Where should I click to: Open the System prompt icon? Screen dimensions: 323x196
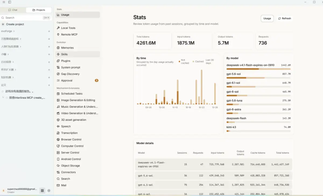pos(58,67)
